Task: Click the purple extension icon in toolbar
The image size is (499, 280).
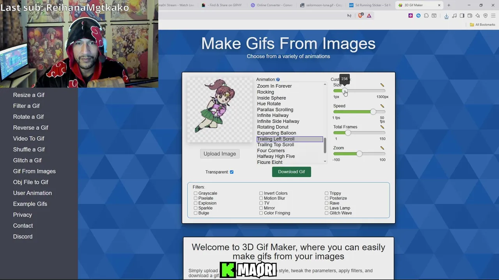Action: [x=411, y=16]
